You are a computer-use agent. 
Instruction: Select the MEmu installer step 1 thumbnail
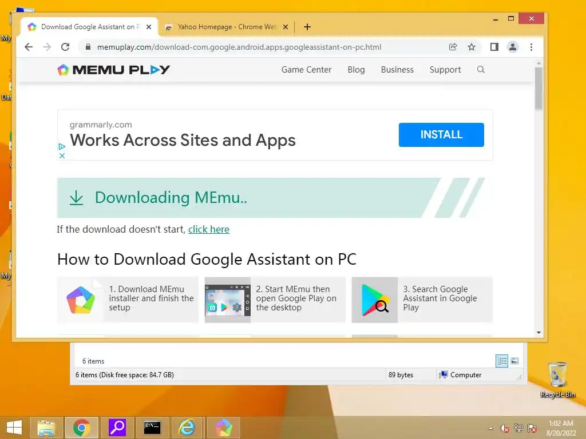point(81,300)
